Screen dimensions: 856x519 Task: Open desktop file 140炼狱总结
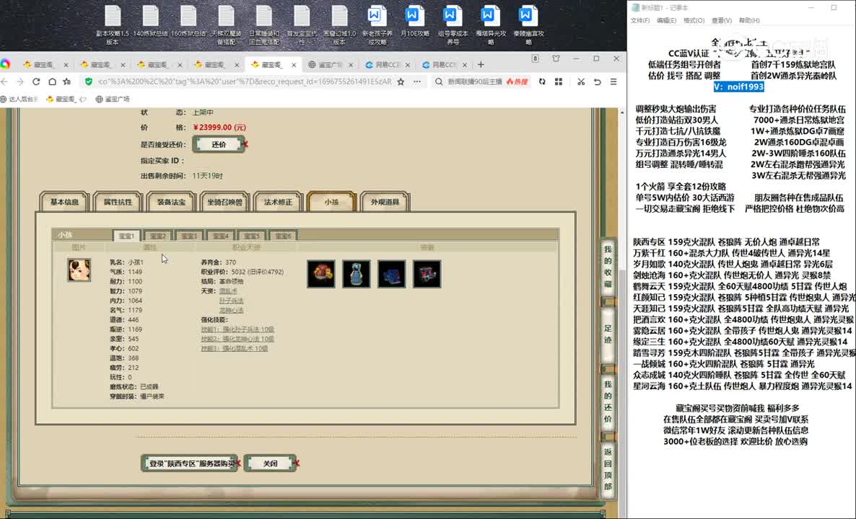151,22
